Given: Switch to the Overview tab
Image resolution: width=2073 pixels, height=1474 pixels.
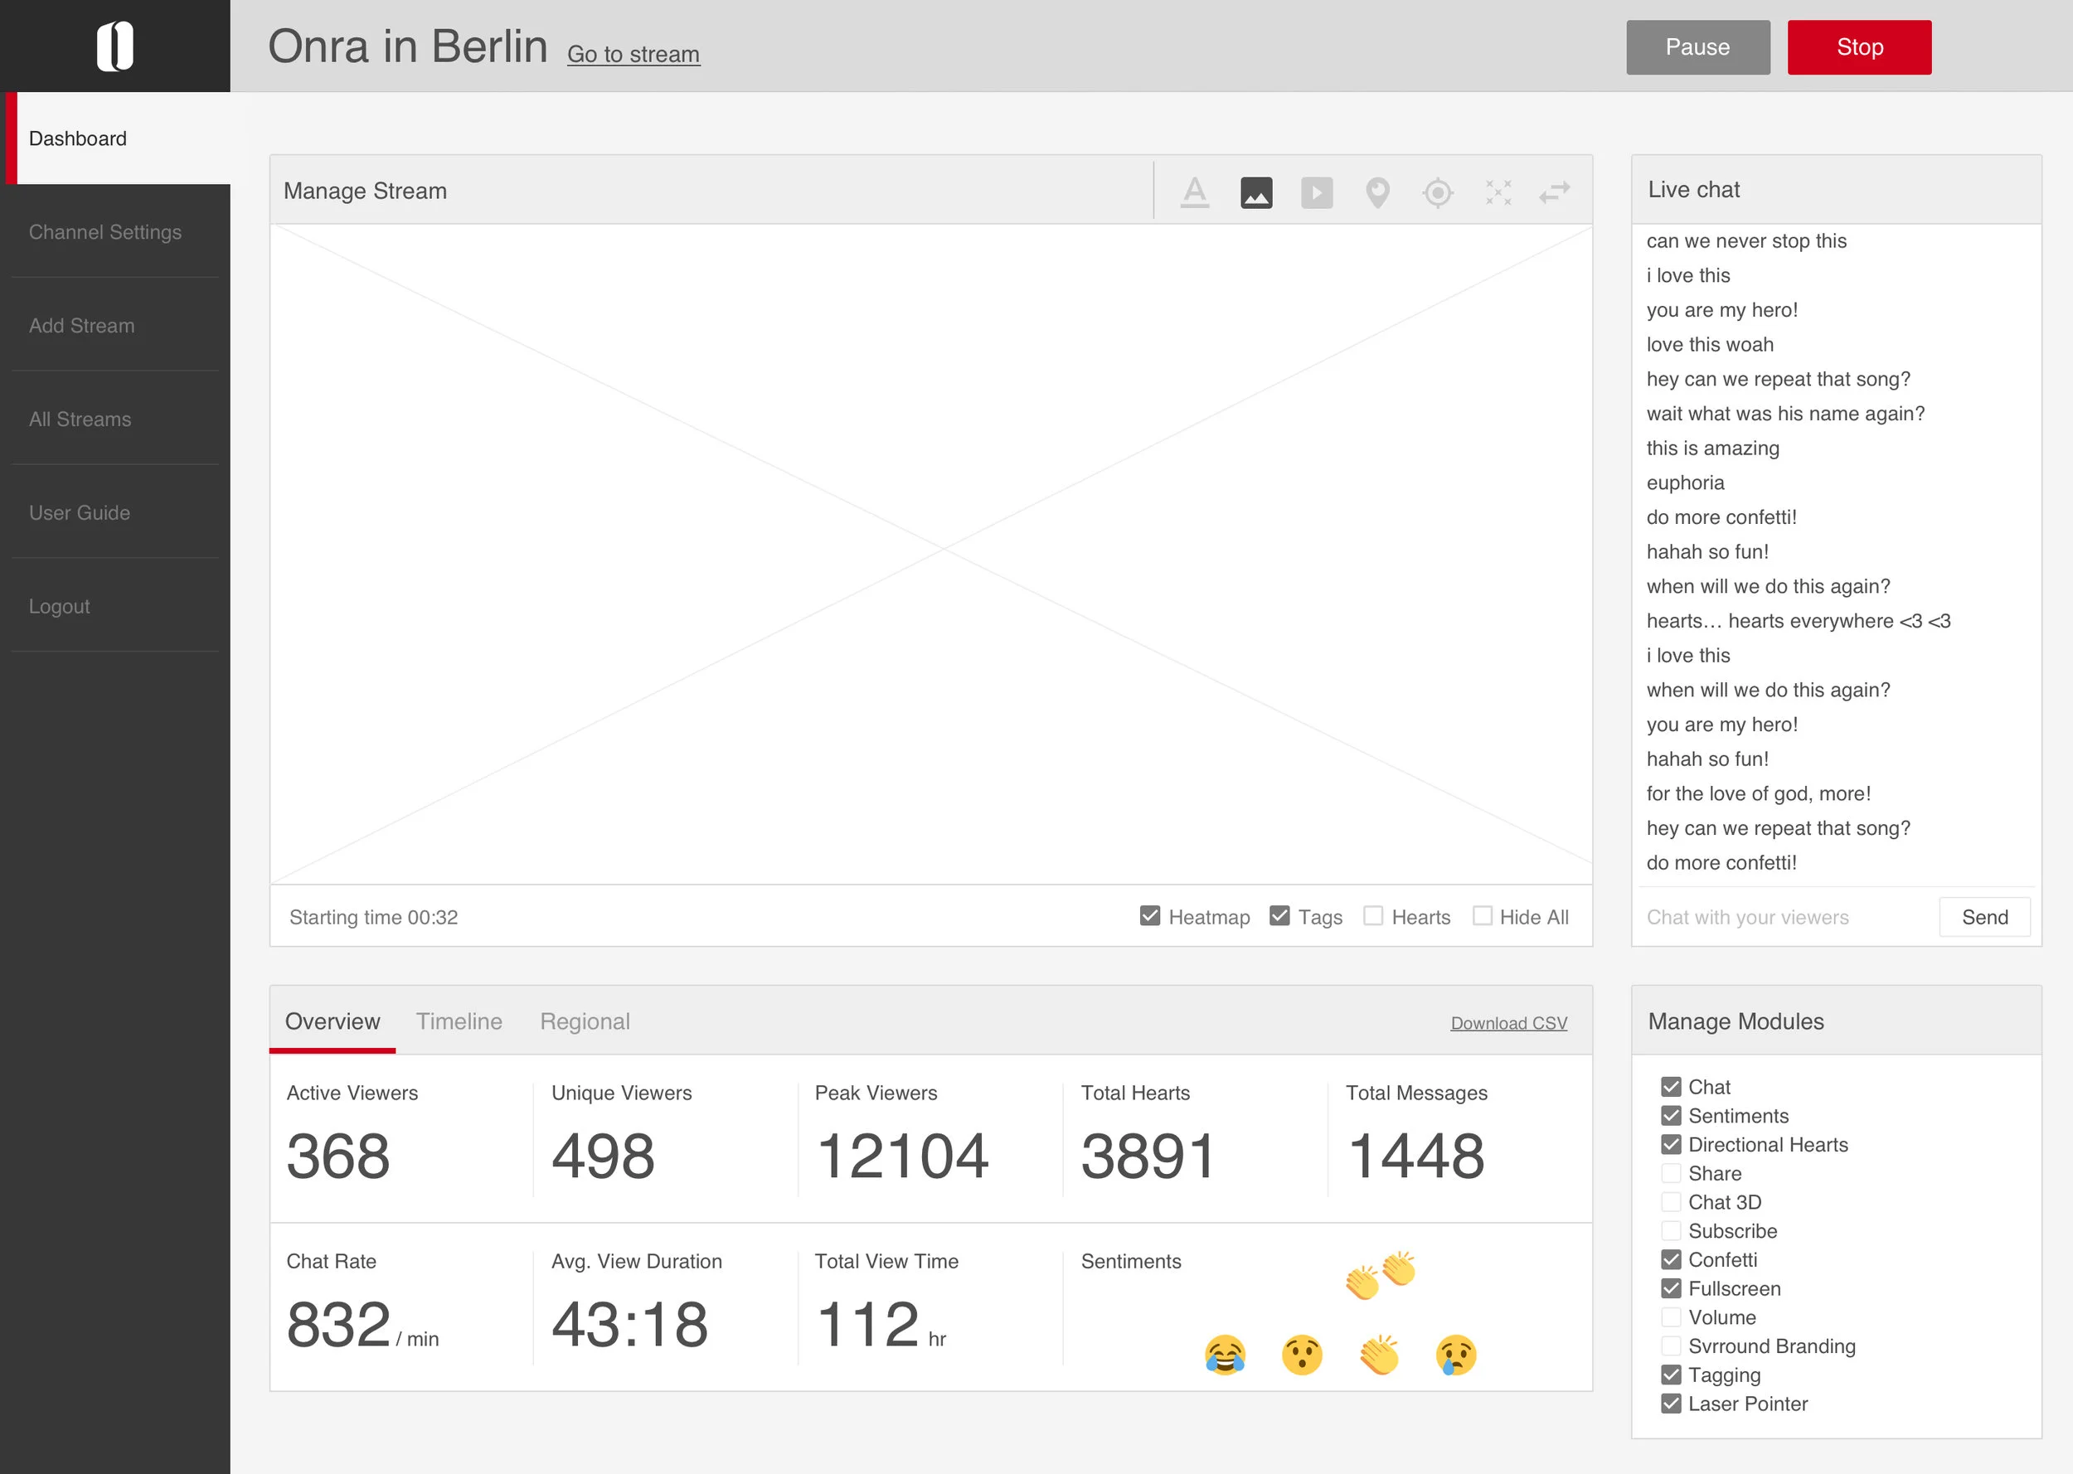Looking at the screenshot, I should click(x=333, y=1021).
